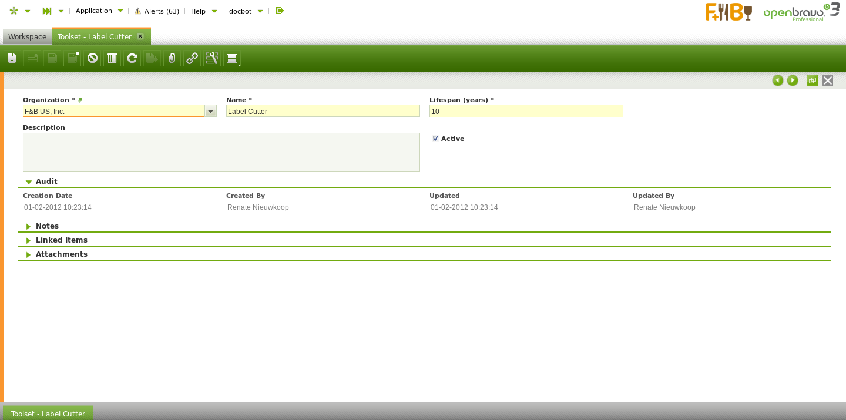Refresh the record with the reload icon
This screenshot has height=420, width=846.
[x=132, y=58]
